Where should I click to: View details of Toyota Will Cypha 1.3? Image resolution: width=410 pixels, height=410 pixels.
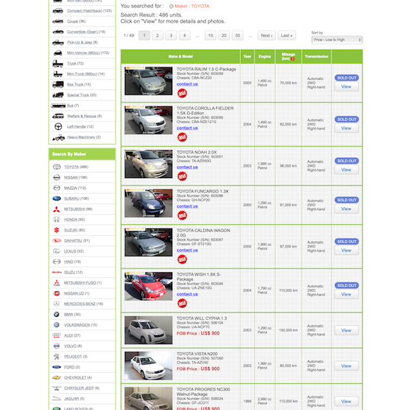click(347, 331)
